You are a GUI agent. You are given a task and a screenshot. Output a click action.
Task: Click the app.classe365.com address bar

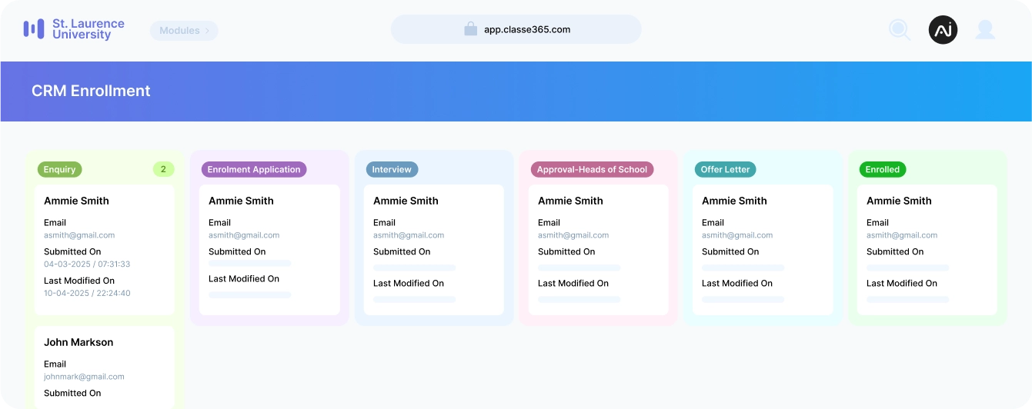pos(526,30)
